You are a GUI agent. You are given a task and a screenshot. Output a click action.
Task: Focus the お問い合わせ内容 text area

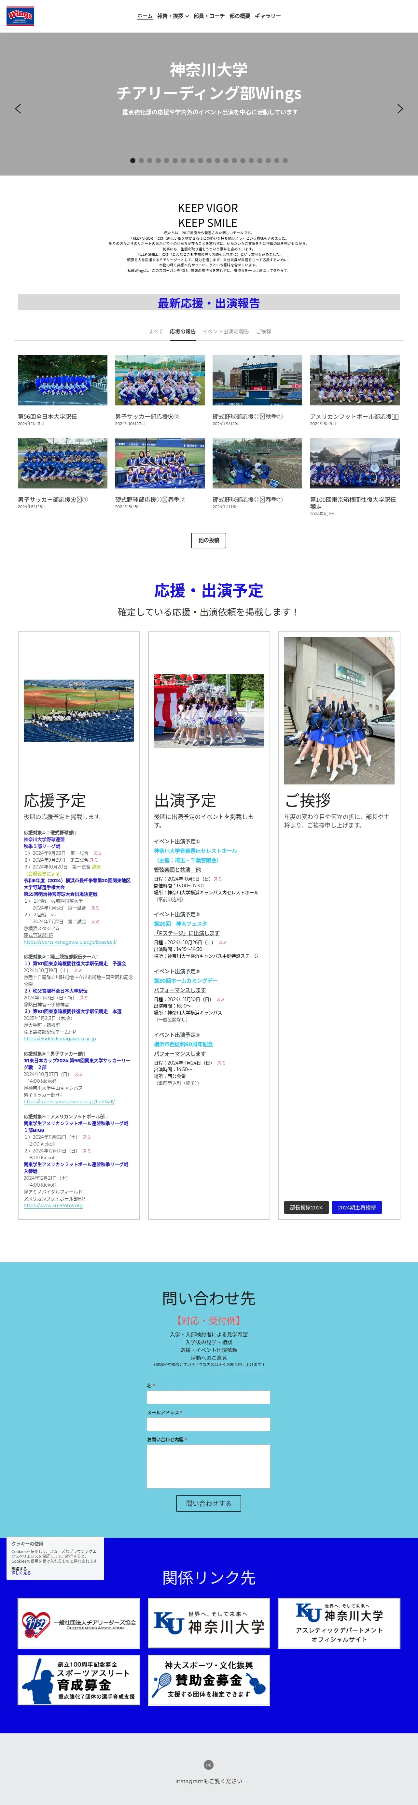[x=209, y=1467]
